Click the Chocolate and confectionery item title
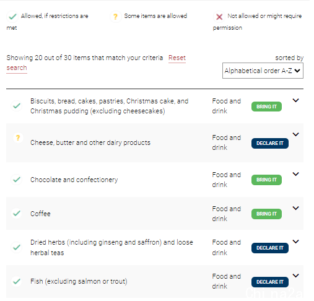 tap(74, 180)
